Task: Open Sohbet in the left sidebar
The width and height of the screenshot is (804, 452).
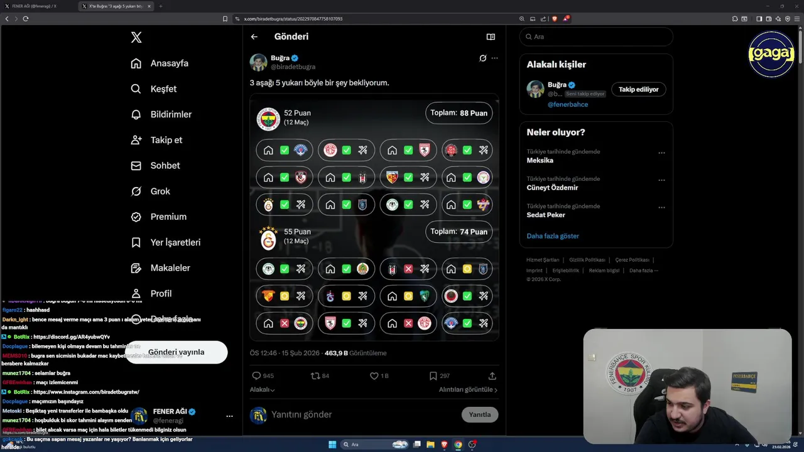Action: coord(155,166)
